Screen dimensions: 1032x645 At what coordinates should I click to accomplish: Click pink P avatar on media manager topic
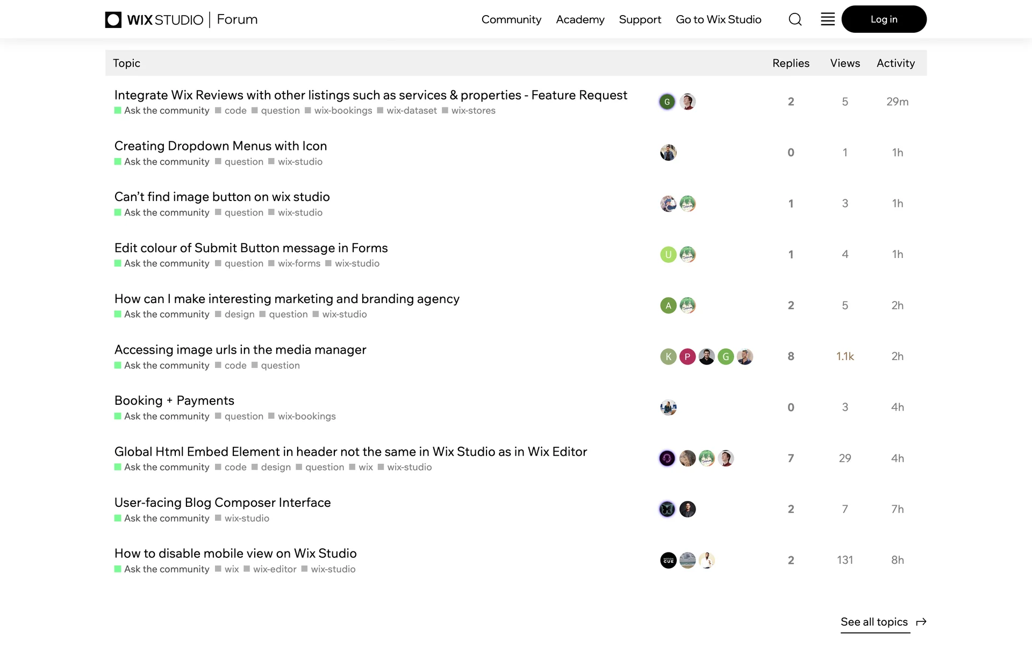click(687, 356)
